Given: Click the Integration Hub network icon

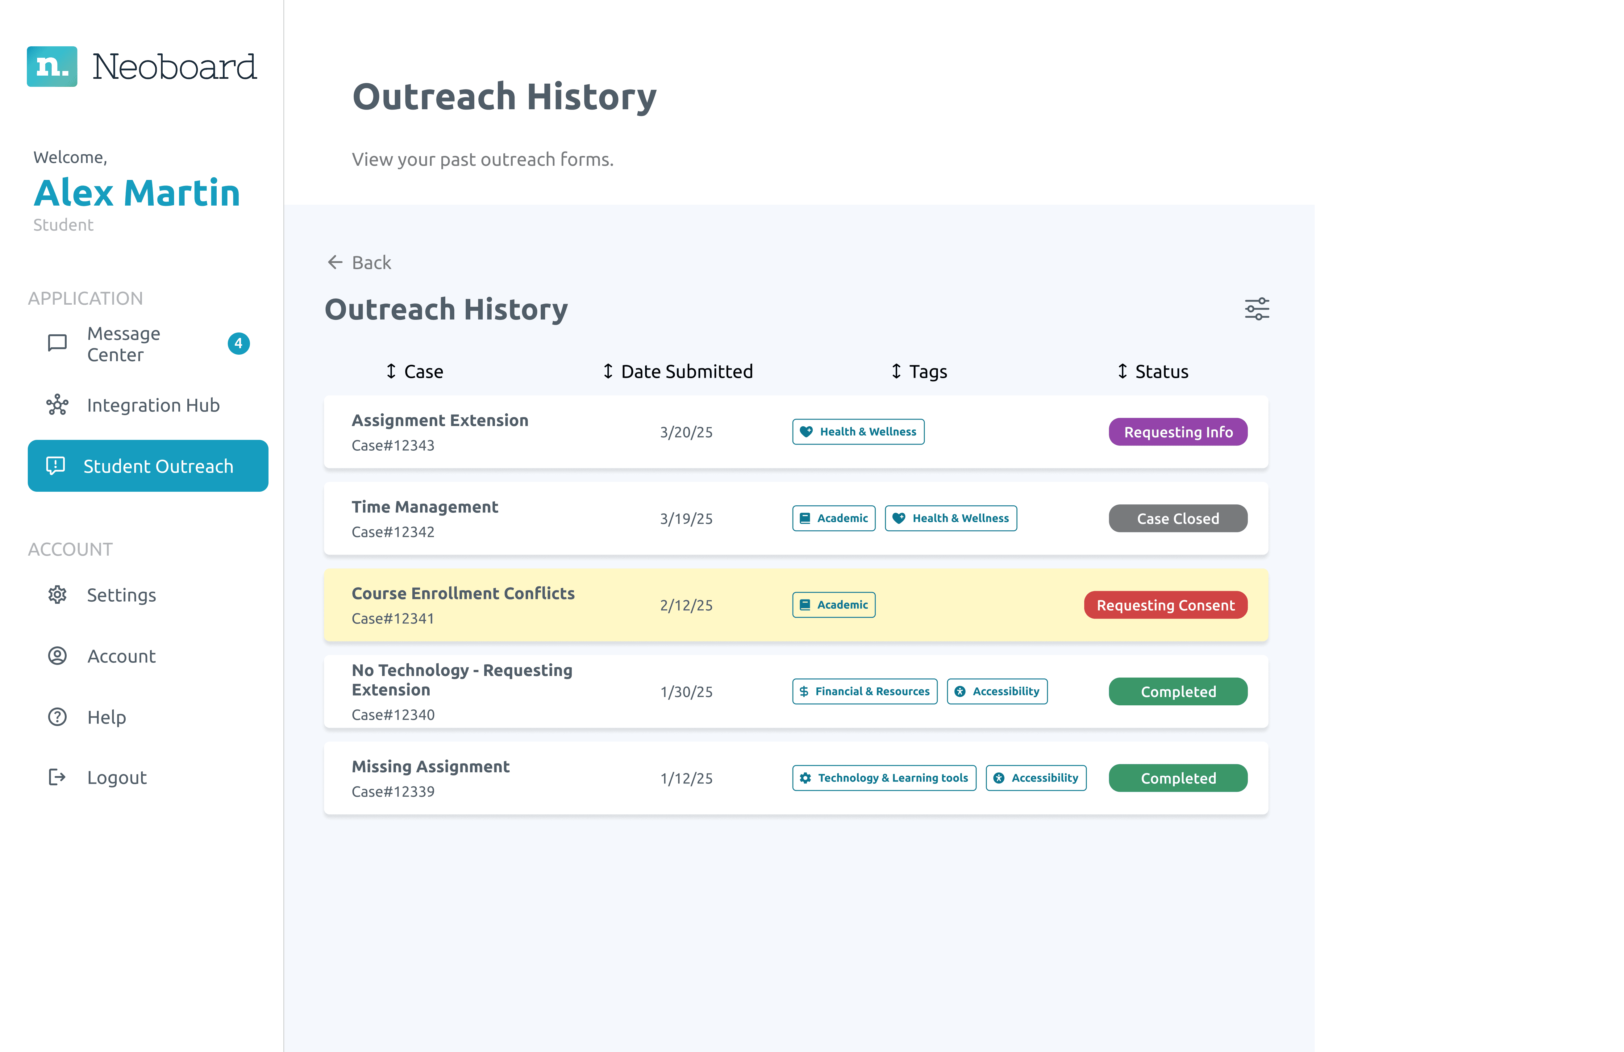Looking at the screenshot, I should pyautogui.click(x=57, y=405).
